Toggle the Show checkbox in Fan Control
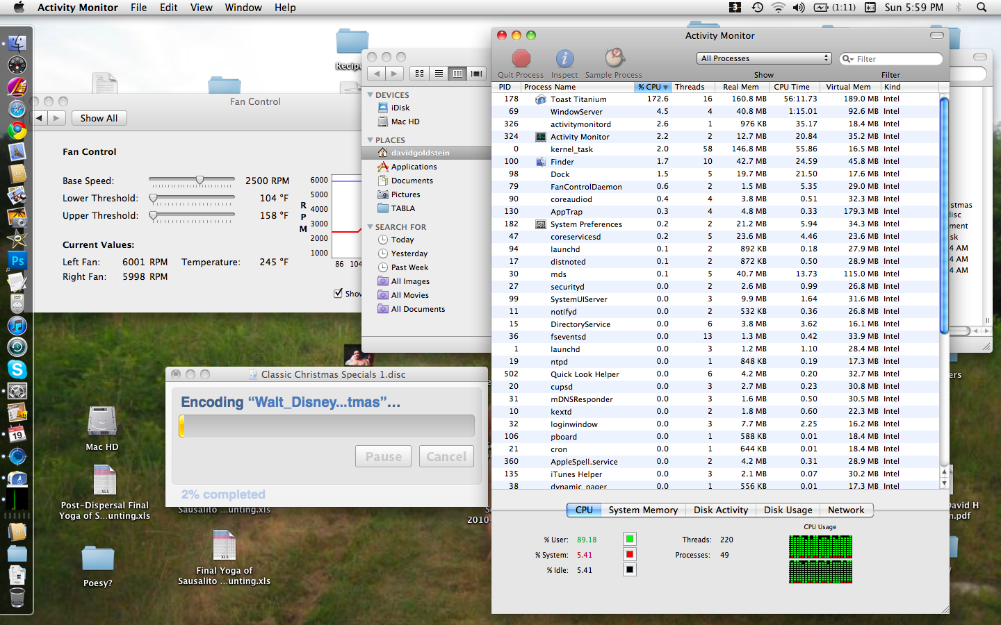Screen dimensions: 1001x625 [x=339, y=293]
